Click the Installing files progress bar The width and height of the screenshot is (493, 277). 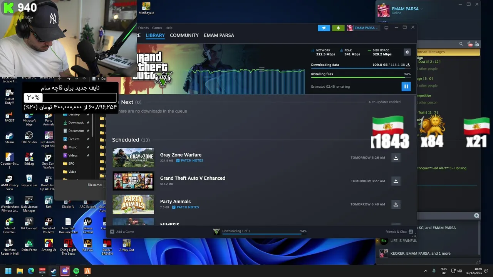(361, 77)
